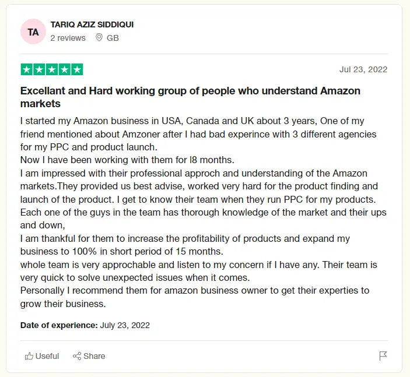Click the GB country label

[x=113, y=38]
